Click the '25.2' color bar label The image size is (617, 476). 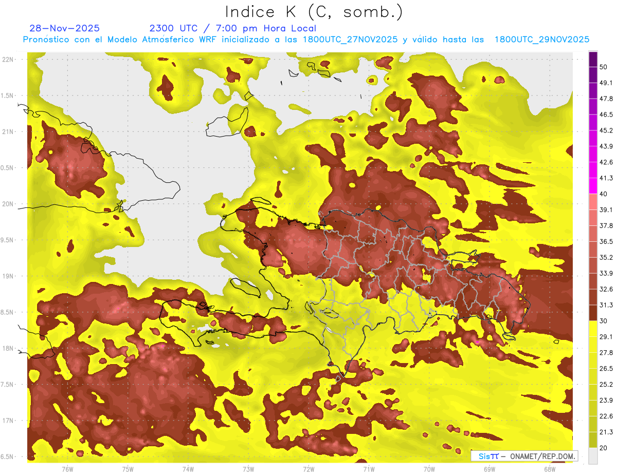606,385
